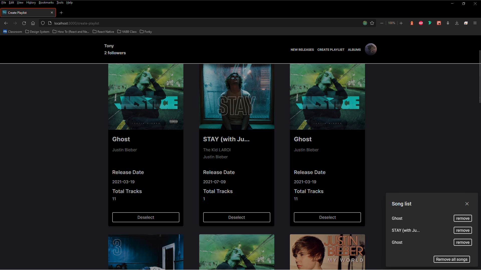Deselect the first Ghost song card
The width and height of the screenshot is (481, 270).
(x=146, y=217)
